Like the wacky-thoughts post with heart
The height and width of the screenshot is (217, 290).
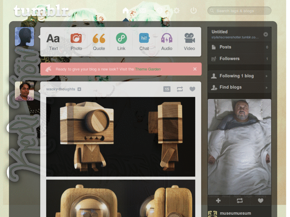tap(192, 89)
